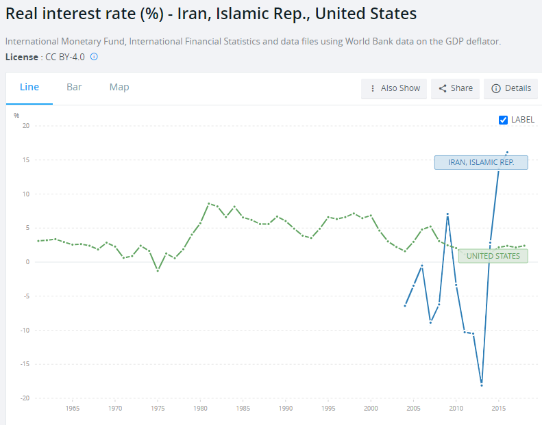This screenshot has height=425, width=542.
Task: Click the US line's 1975 minimum point
Action: point(158,271)
